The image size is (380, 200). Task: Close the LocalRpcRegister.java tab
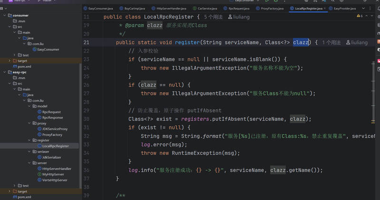pos(325,8)
